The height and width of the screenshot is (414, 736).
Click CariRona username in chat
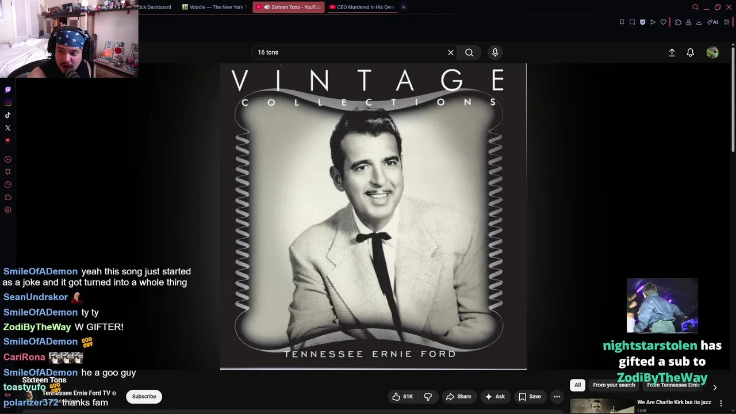[24, 357]
